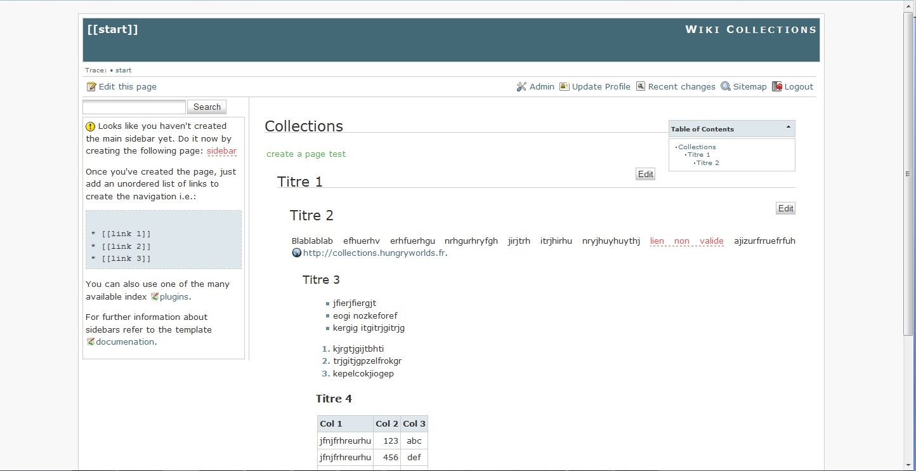Jump to Titre 1 in Table of Contents

(x=698, y=155)
